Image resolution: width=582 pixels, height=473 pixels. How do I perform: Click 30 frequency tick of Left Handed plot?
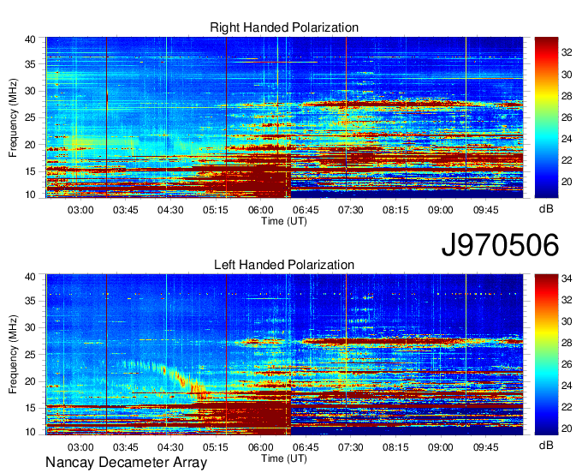[x=30, y=328]
